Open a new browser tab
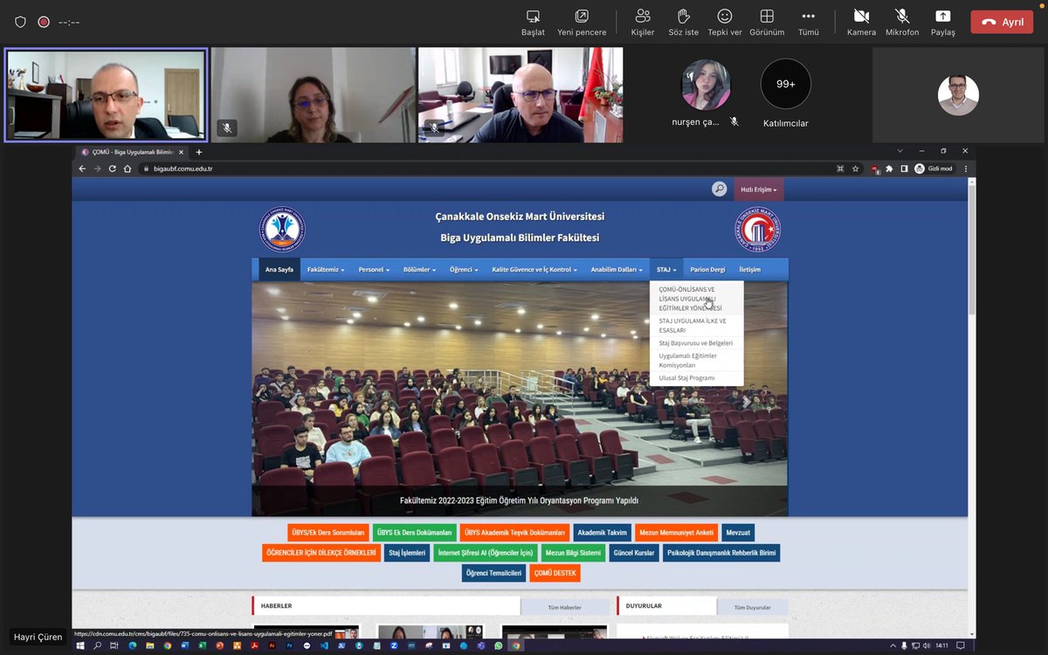Viewport: 1048px width, 655px height. click(199, 152)
